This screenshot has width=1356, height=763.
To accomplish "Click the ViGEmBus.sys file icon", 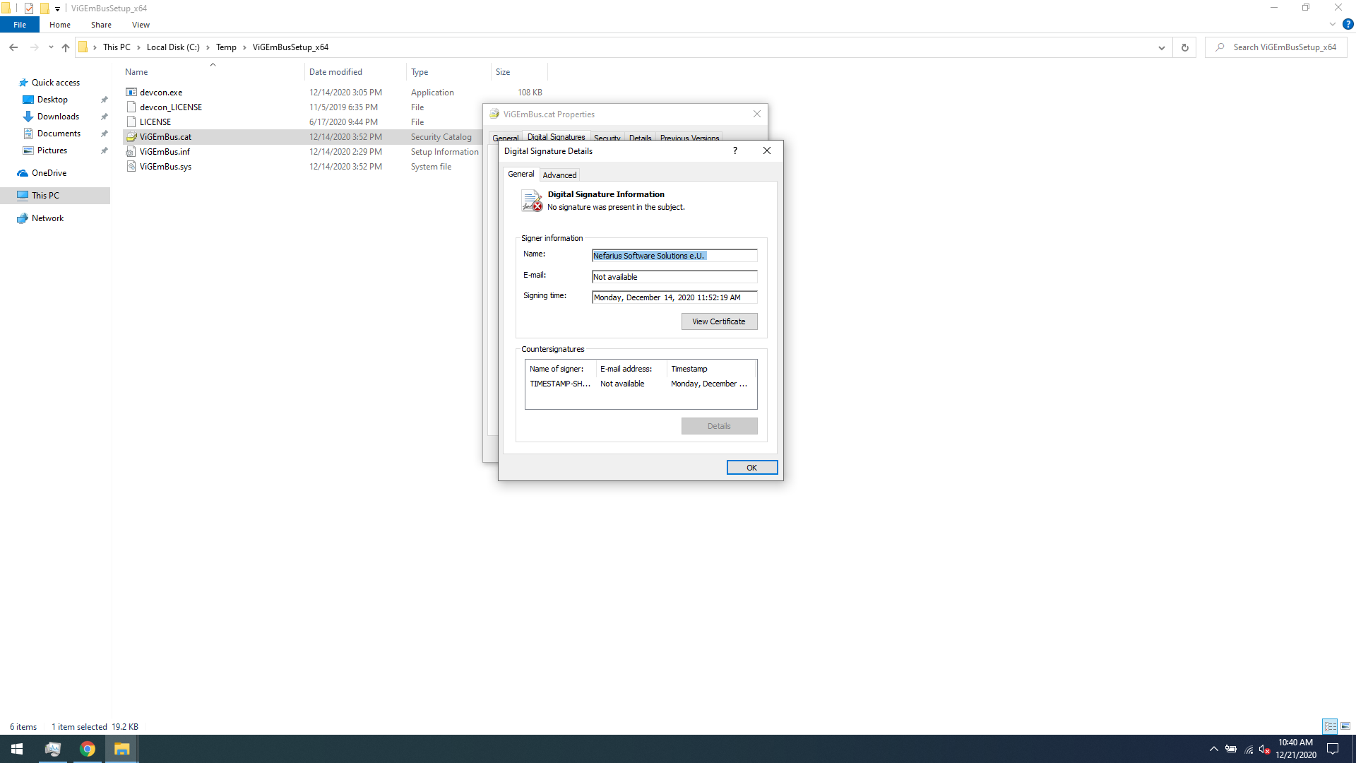I will tap(131, 167).
